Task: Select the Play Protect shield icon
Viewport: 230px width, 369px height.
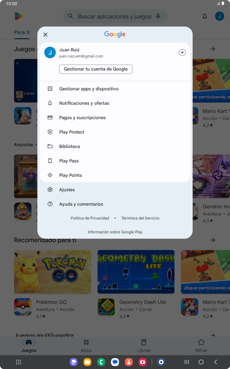Action: 50,132
